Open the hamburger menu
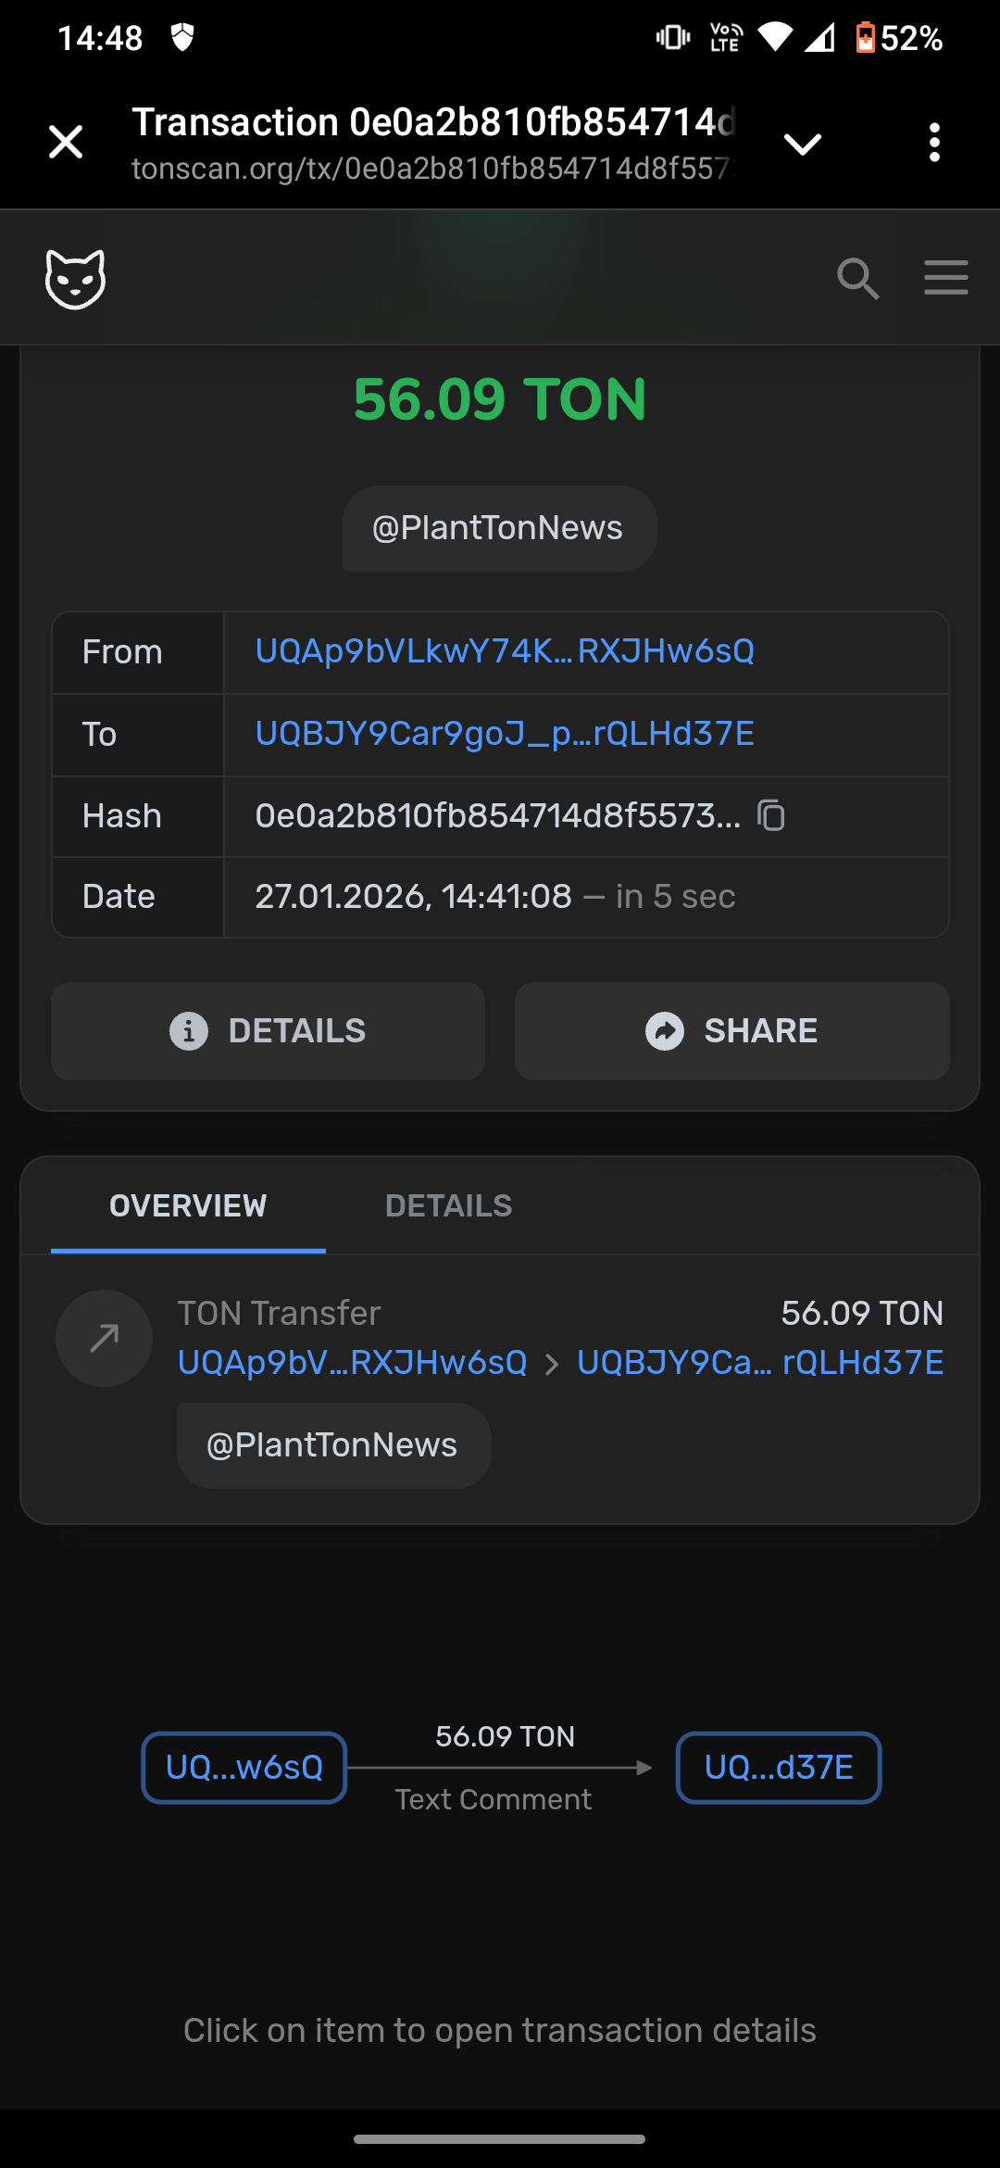 pos(945,278)
